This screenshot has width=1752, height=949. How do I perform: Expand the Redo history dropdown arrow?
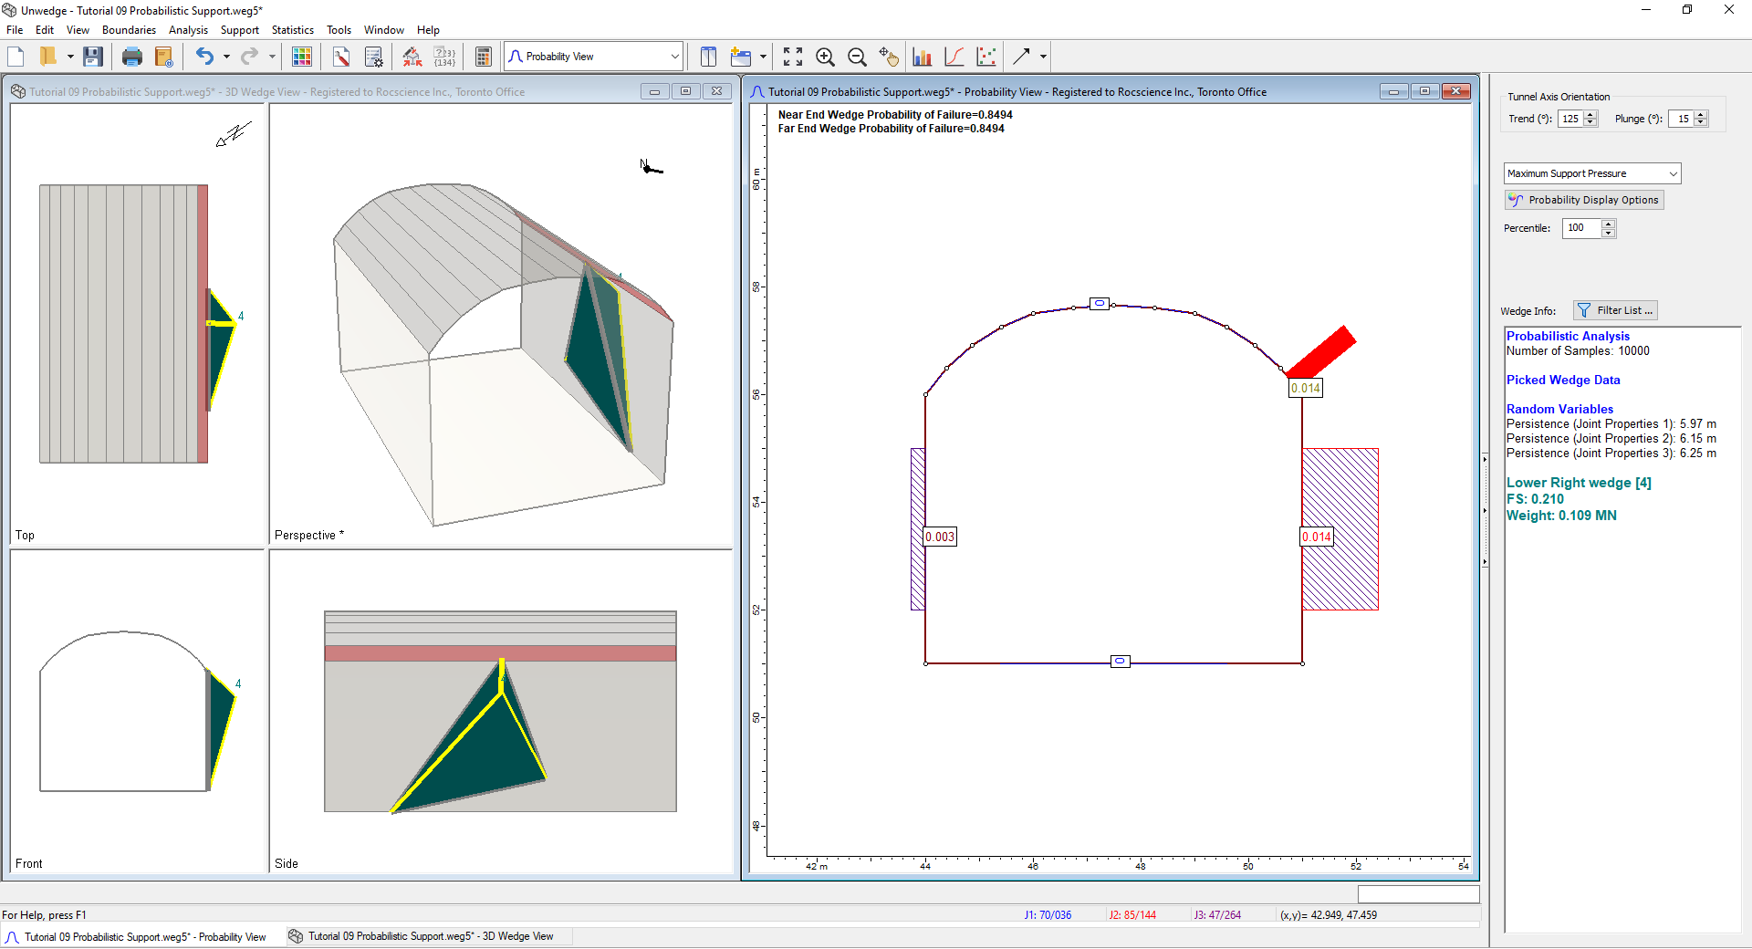(272, 57)
